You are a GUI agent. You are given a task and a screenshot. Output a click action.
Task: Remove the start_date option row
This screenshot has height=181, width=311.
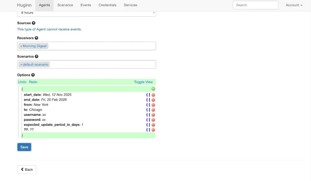tap(153, 95)
